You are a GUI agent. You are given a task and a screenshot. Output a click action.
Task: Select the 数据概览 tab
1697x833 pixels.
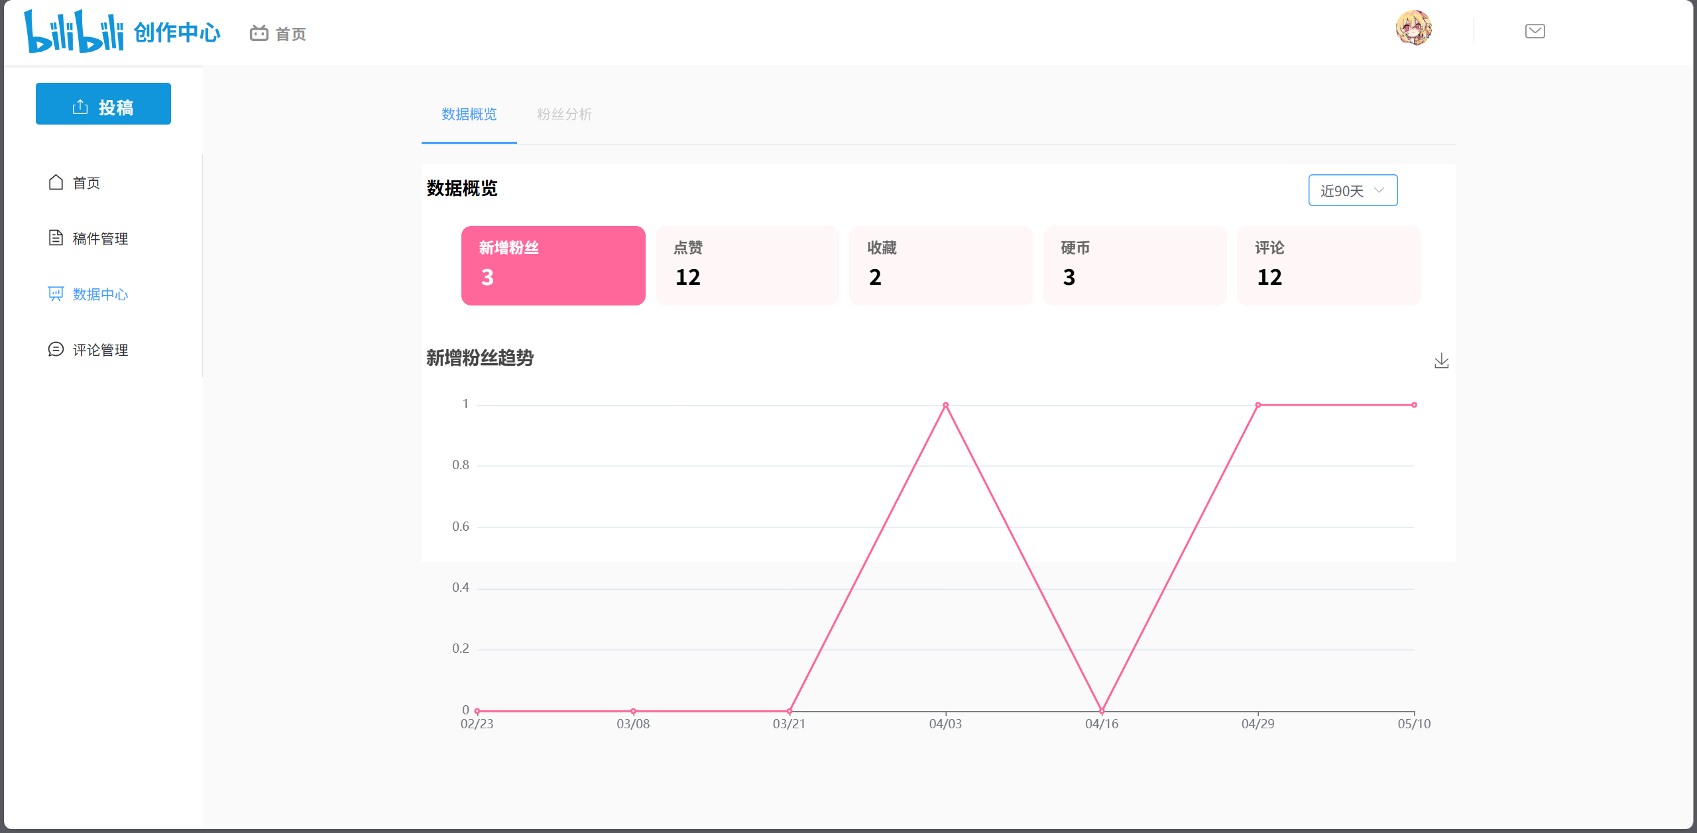tap(469, 114)
